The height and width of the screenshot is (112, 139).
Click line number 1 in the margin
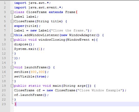tap(5, 3)
